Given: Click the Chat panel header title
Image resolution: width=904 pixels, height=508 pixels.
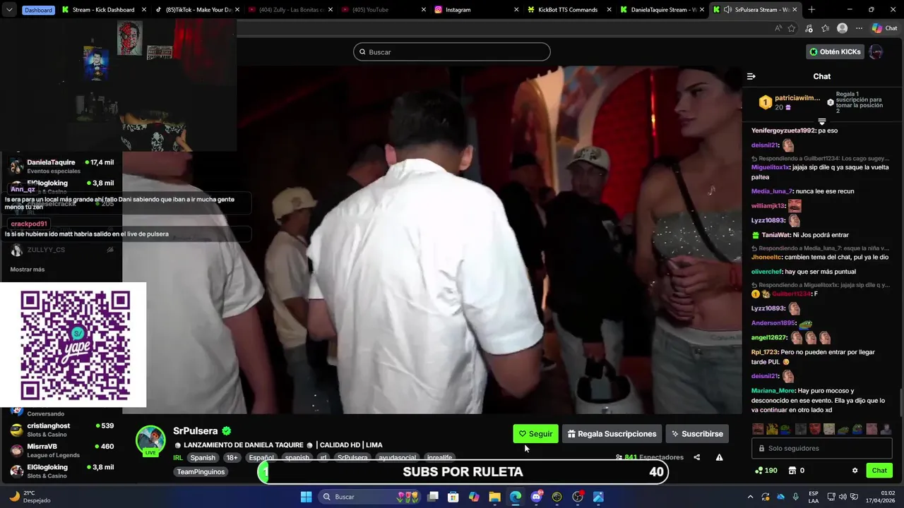Looking at the screenshot, I should pos(821,76).
